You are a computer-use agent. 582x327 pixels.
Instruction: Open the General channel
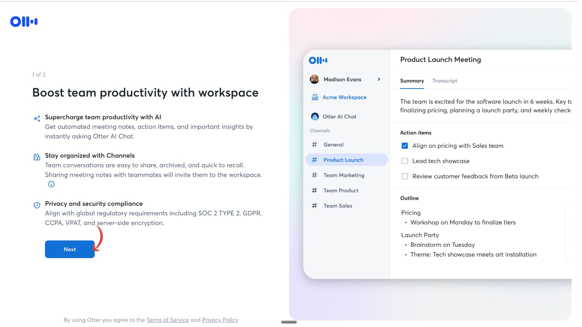333,145
